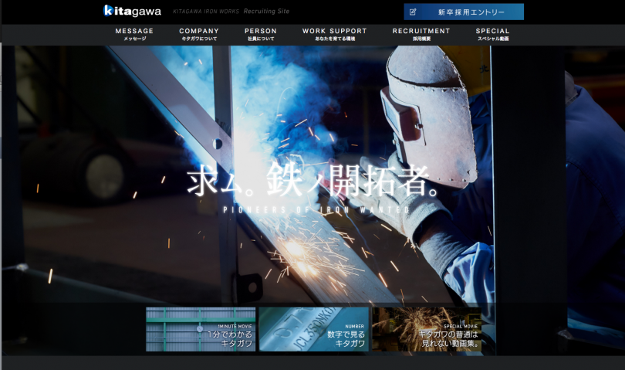Select PERSON in the navigation bar
This screenshot has height=370, width=625.
(x=260, y=34)
